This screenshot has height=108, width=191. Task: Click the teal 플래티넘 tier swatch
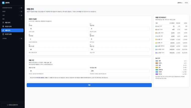tap(157, 70)
